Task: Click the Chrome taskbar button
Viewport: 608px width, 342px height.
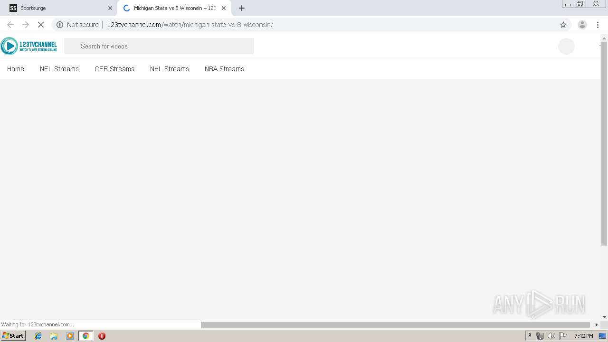Action: point(85,336)
